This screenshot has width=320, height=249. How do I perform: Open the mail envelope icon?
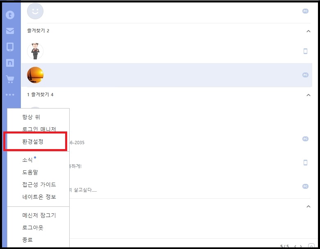[10, 31]
